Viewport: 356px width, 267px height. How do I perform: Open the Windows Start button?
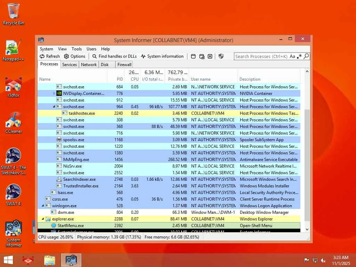(8, 260)
